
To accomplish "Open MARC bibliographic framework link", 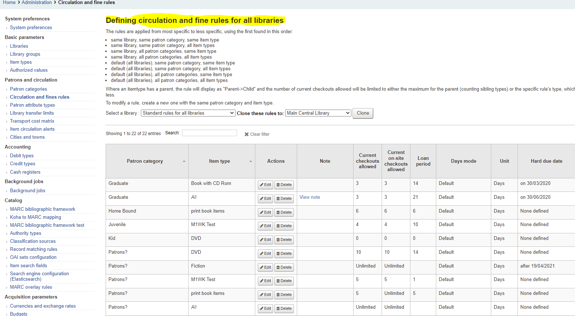I will [43, 209].
